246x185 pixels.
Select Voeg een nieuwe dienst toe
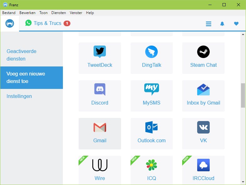pyautogui.click(x=32, y=78)
